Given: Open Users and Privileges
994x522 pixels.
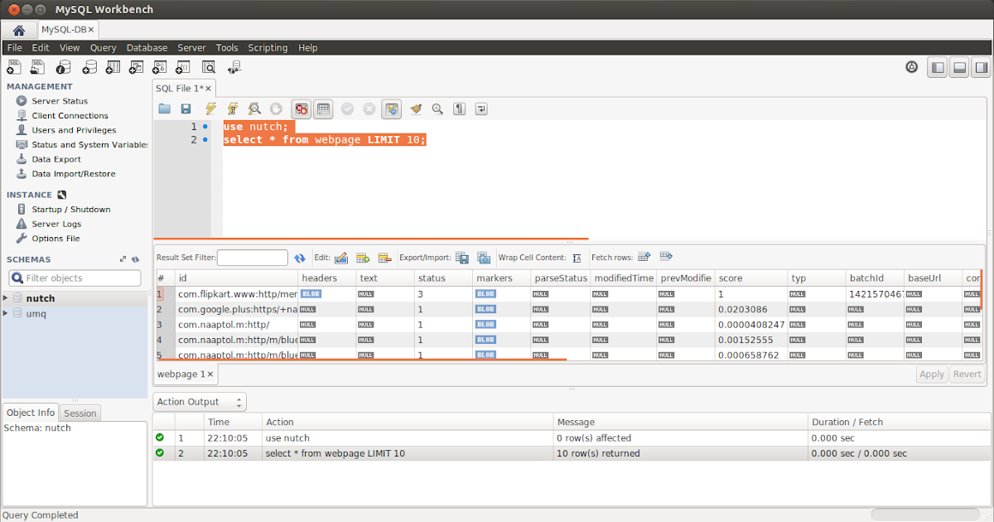Looking at the screenshot, I should tap(74, 130).
